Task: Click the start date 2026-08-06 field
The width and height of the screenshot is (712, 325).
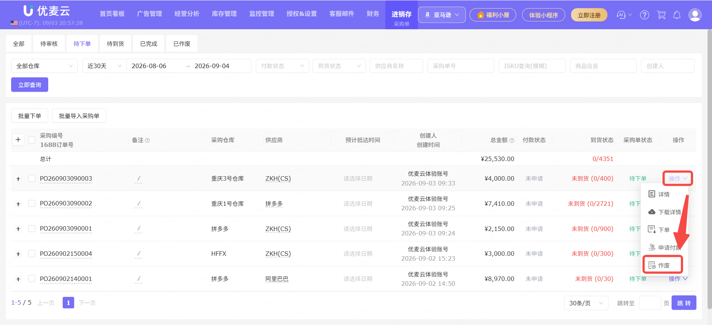Action: [x=149, y=66]
